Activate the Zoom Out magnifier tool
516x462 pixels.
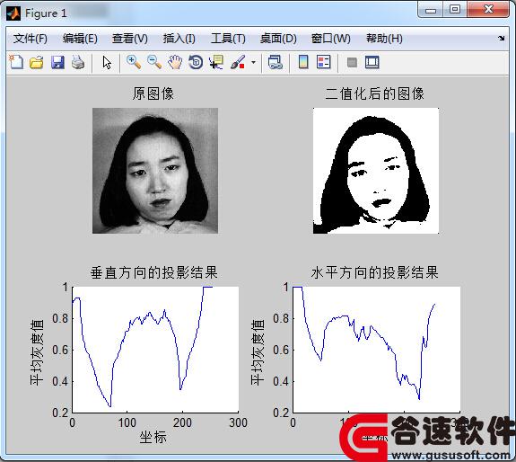(x=154, y=62)
